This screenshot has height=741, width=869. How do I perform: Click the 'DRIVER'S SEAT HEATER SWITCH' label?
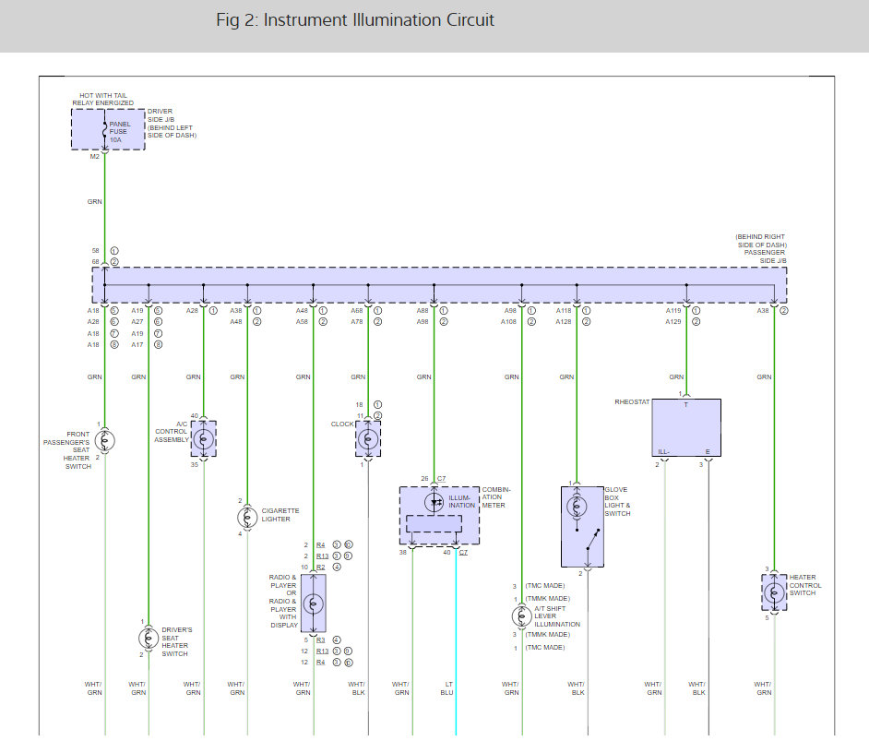(177, 641)
